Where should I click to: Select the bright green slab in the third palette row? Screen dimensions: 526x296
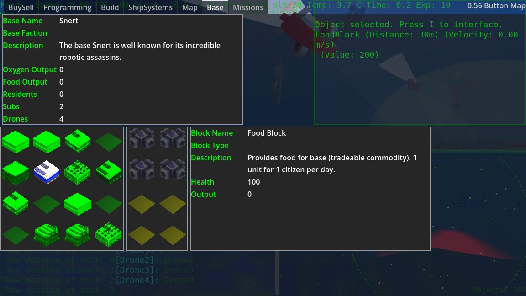coord(77,203)
